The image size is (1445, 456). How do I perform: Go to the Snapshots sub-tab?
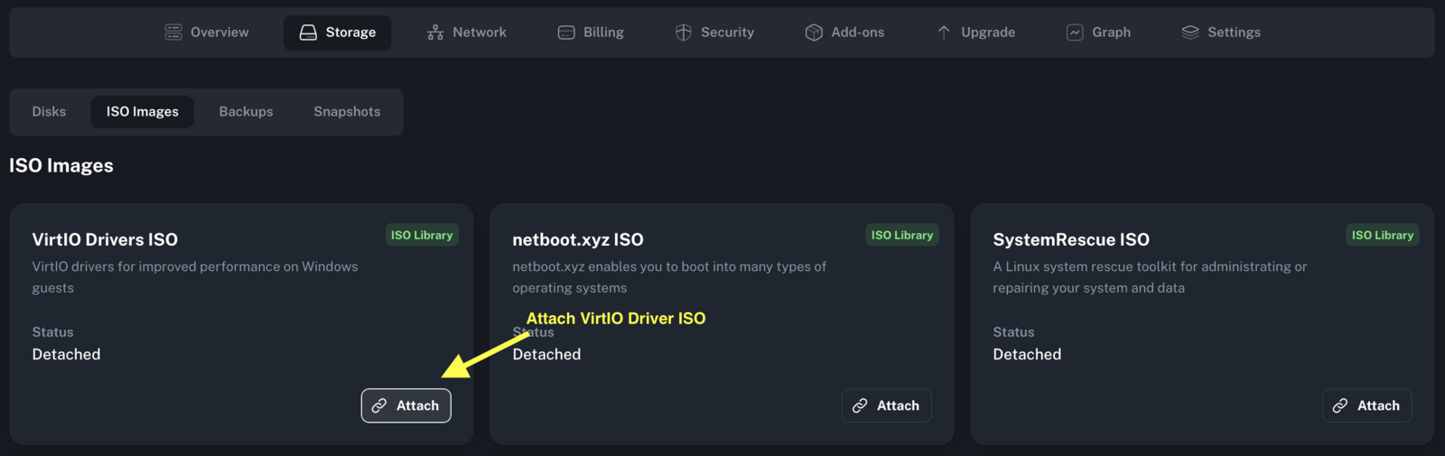(x=347, y=112)
